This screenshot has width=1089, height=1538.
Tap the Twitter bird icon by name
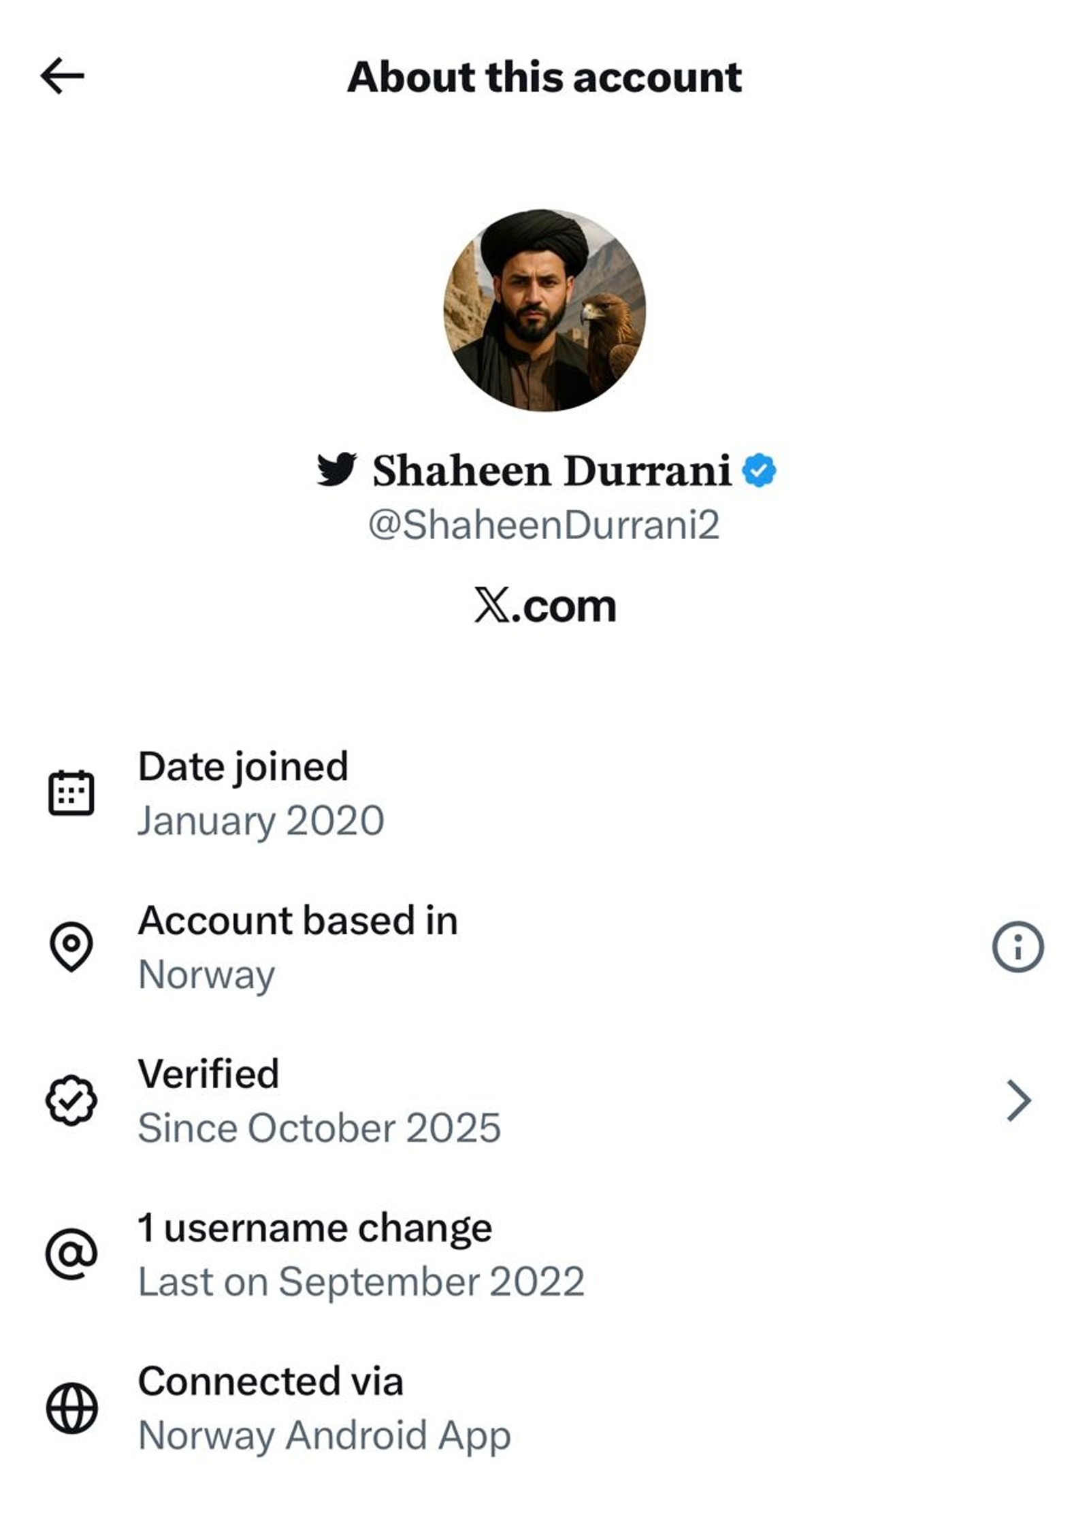click(x=336, y=469)
